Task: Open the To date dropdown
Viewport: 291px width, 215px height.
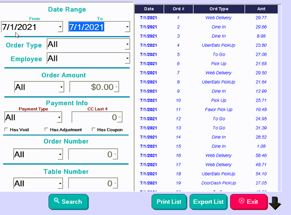Action: click(127, 27)
